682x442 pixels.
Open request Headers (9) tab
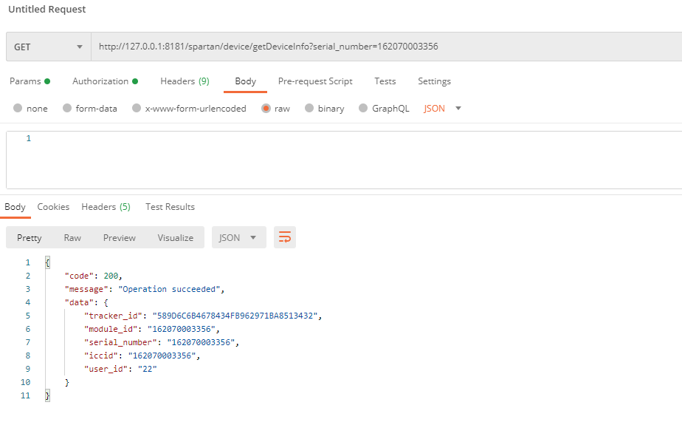[185, 81]
